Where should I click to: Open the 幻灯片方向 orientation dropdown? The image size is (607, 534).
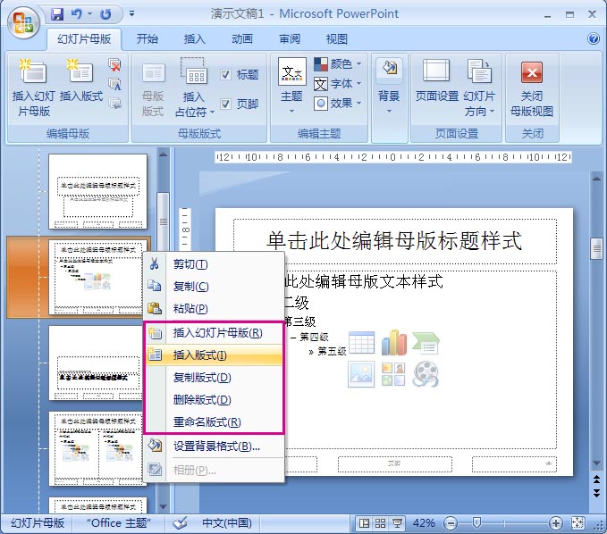[x=480, y=88]
